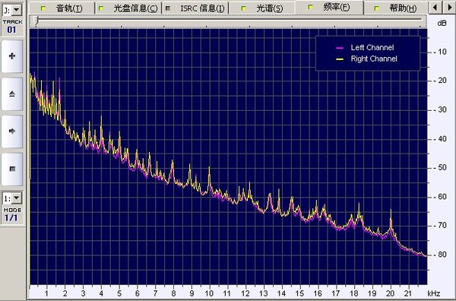This screenshot has height=301, width=456.
Task: Click the kHz unit label
Action: (434, 293)
